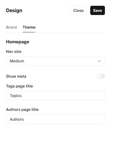Click the Tags page title label

pyautogui.click(x=19, y=86)
